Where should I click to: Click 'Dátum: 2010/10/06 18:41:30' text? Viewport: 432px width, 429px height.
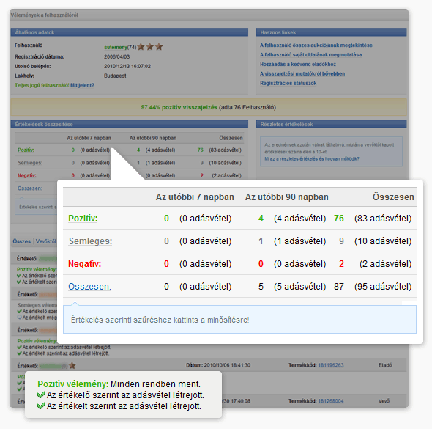pyautogui.click(x=218, y=365)
